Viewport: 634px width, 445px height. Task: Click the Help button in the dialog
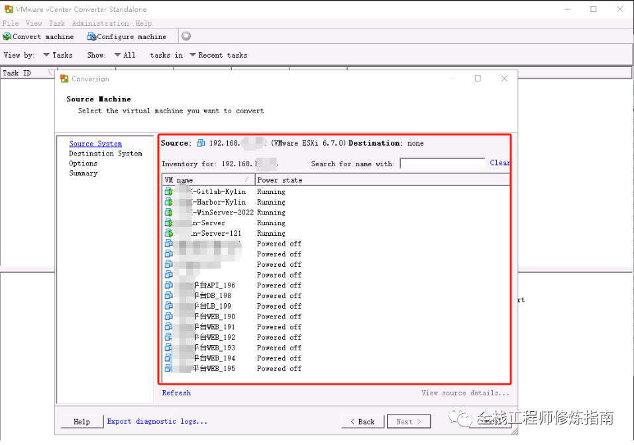pos(81,422)
